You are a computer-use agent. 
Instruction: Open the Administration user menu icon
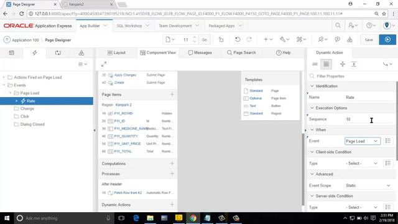[353, 26]
